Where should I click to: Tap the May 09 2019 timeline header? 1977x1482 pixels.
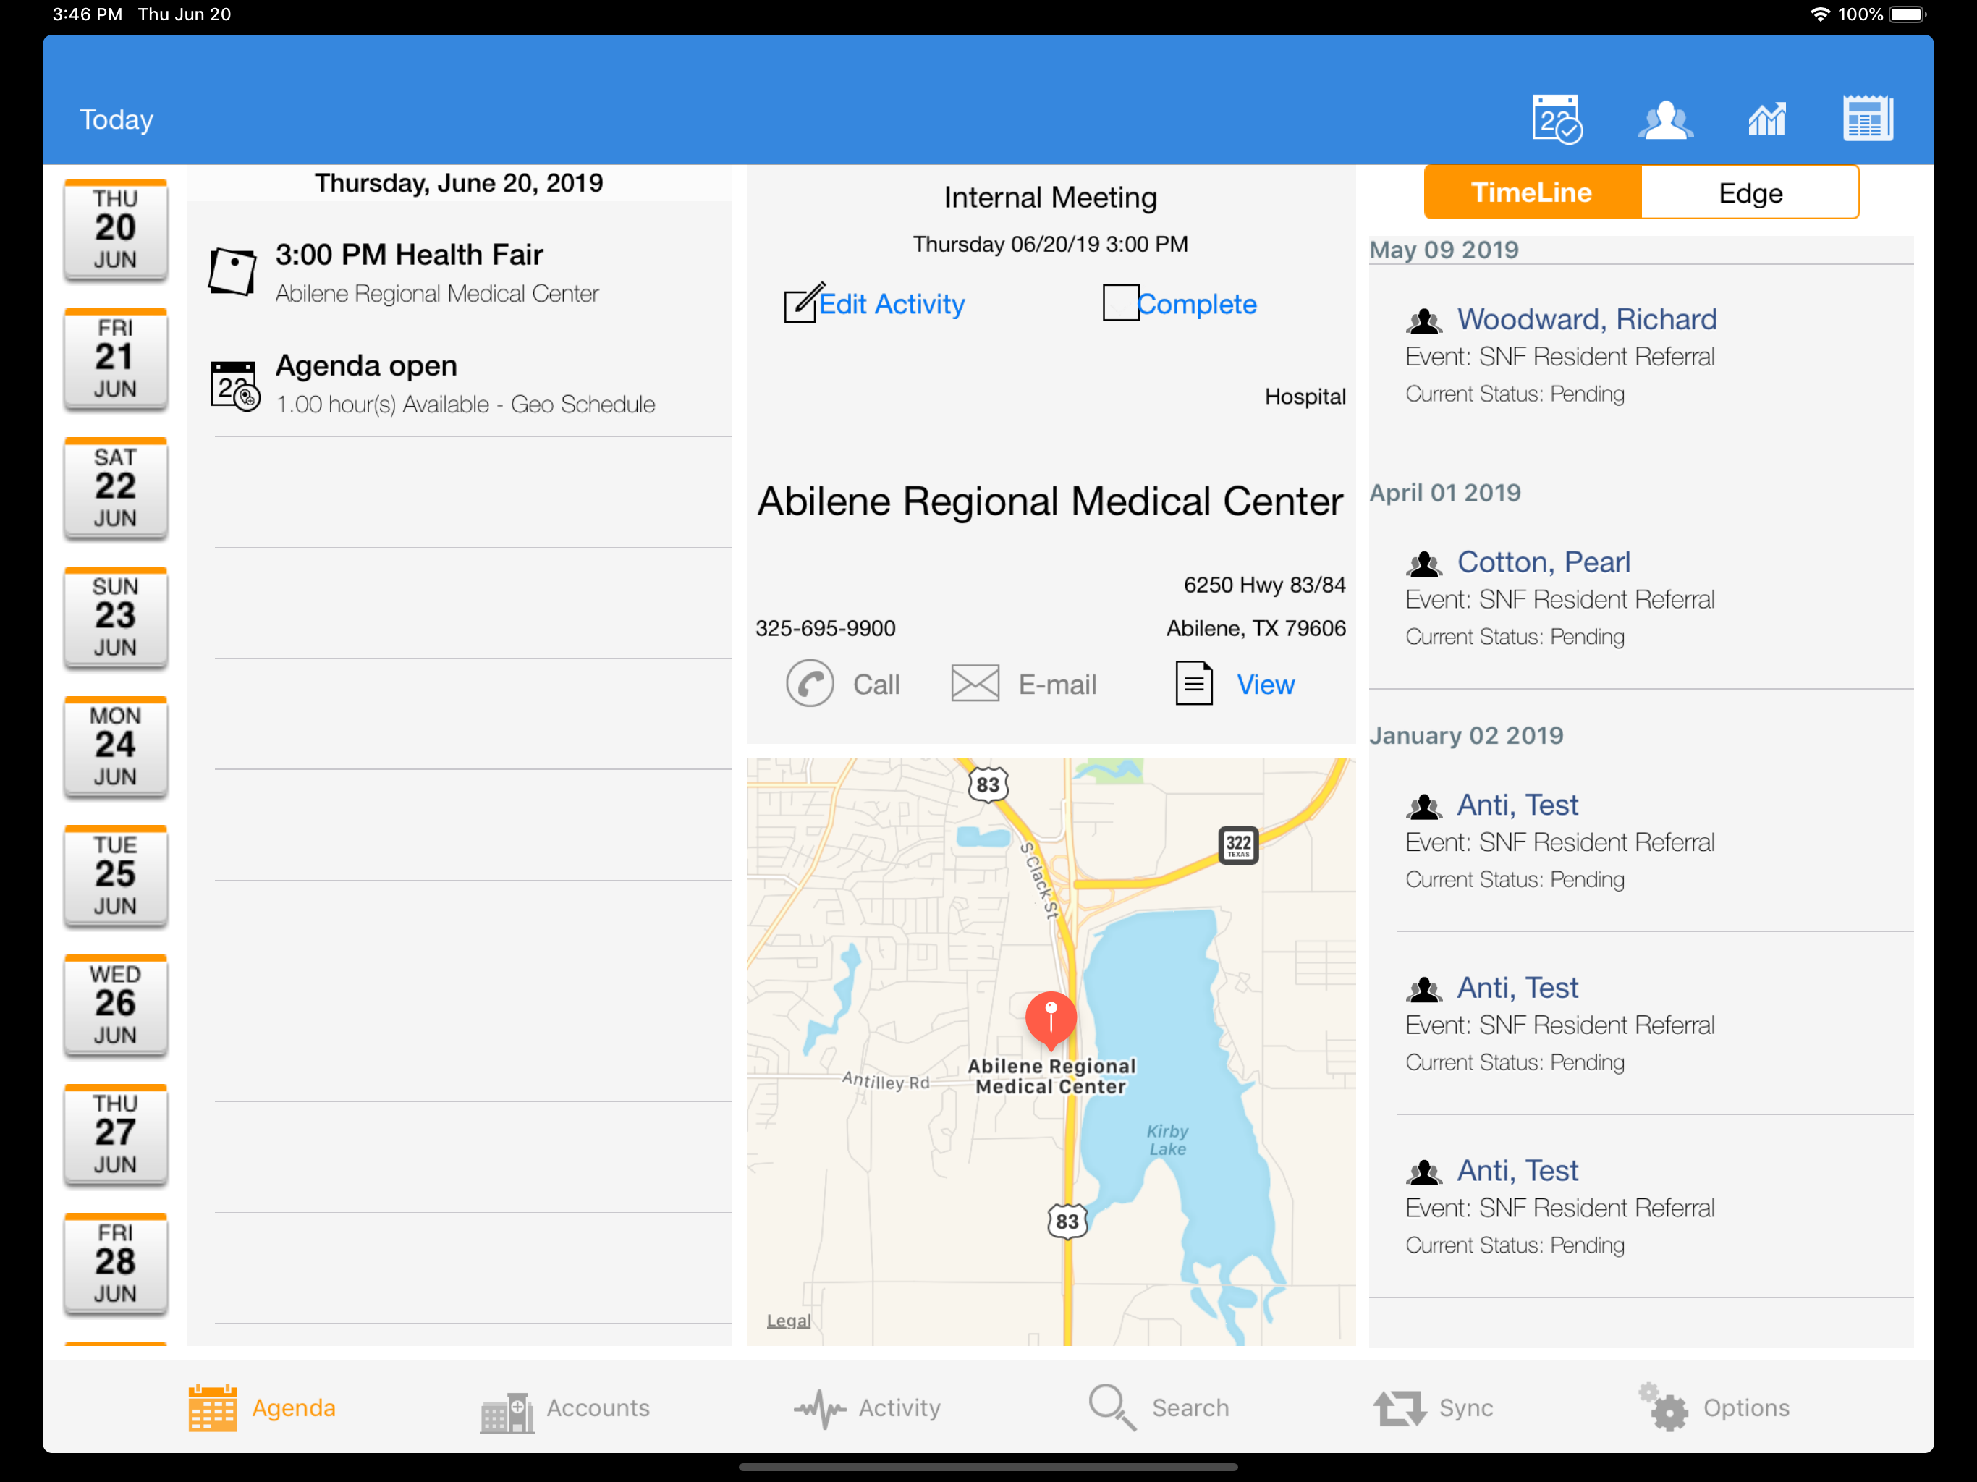click(x=1444, y=250)
